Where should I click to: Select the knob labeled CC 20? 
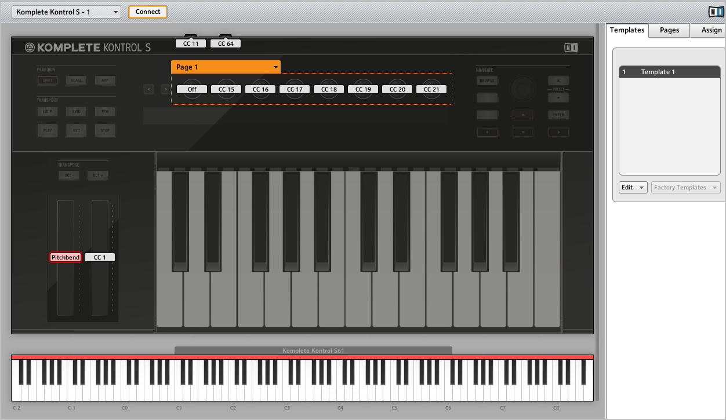pos(397,89)
